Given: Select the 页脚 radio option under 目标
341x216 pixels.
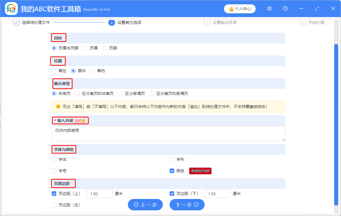Looking at the screenshot, I should pyautogui.click(x=104, y=48).
